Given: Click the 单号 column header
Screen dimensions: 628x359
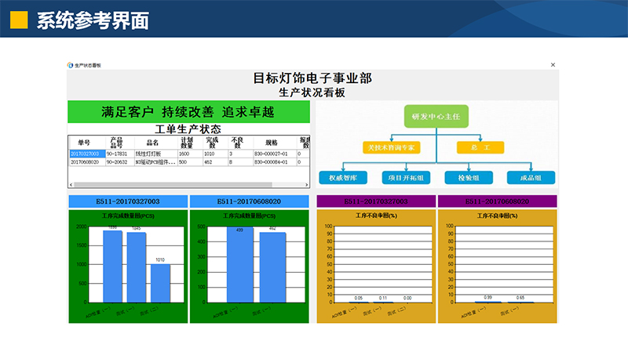Looking at the screenshot, I should [x=85, y=143].
